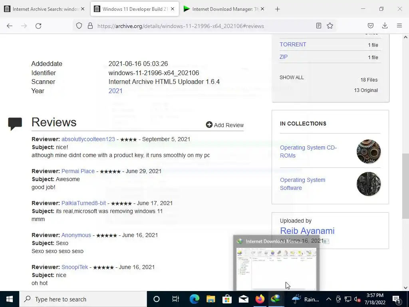Open Cortana circle icon on taskbar

point(157,299)
